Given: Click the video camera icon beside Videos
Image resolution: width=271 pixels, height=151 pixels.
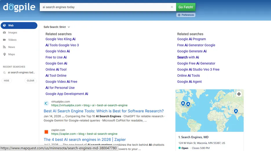Looking at the screenshot, I should coord(4,40).
